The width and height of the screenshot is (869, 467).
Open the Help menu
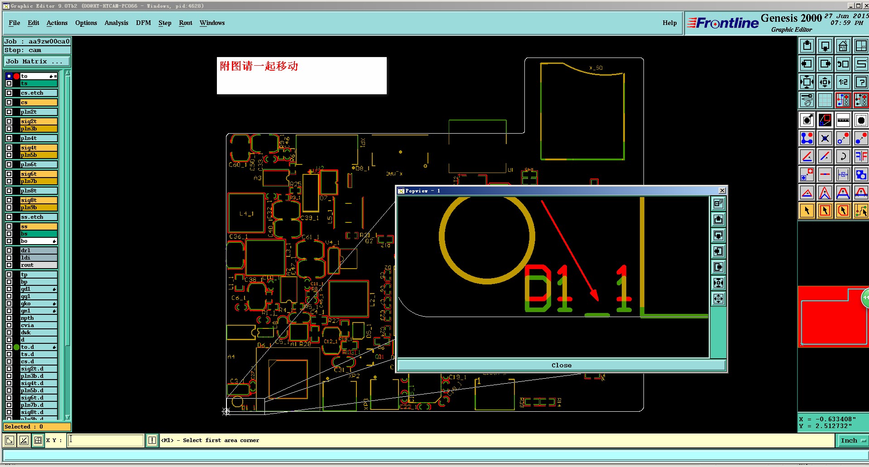coord(670,23)
